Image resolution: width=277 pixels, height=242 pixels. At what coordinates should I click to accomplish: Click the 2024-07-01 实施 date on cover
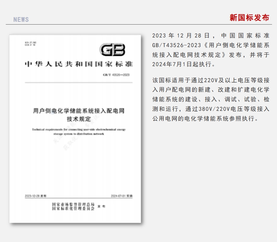tap(121, 196)
